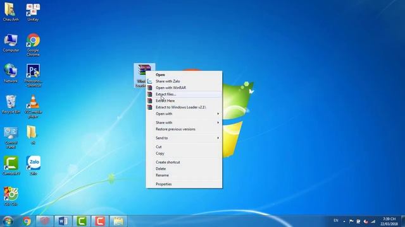
Task: Select the Control Panel desktop icon
Action: (11, 137)
